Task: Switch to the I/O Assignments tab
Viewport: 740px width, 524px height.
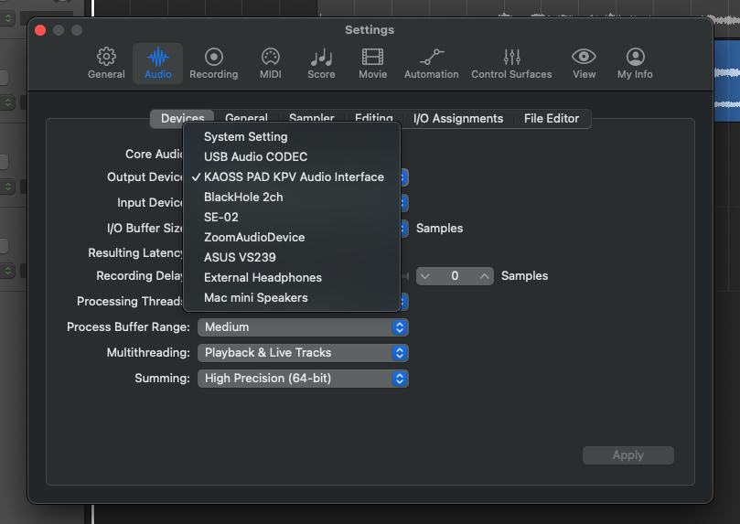Action: point(457,118)
